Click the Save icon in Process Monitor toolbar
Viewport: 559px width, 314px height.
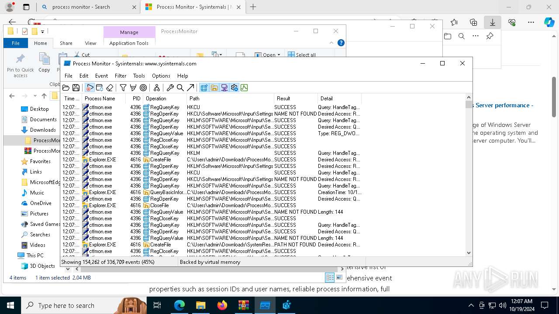(76, 88)
